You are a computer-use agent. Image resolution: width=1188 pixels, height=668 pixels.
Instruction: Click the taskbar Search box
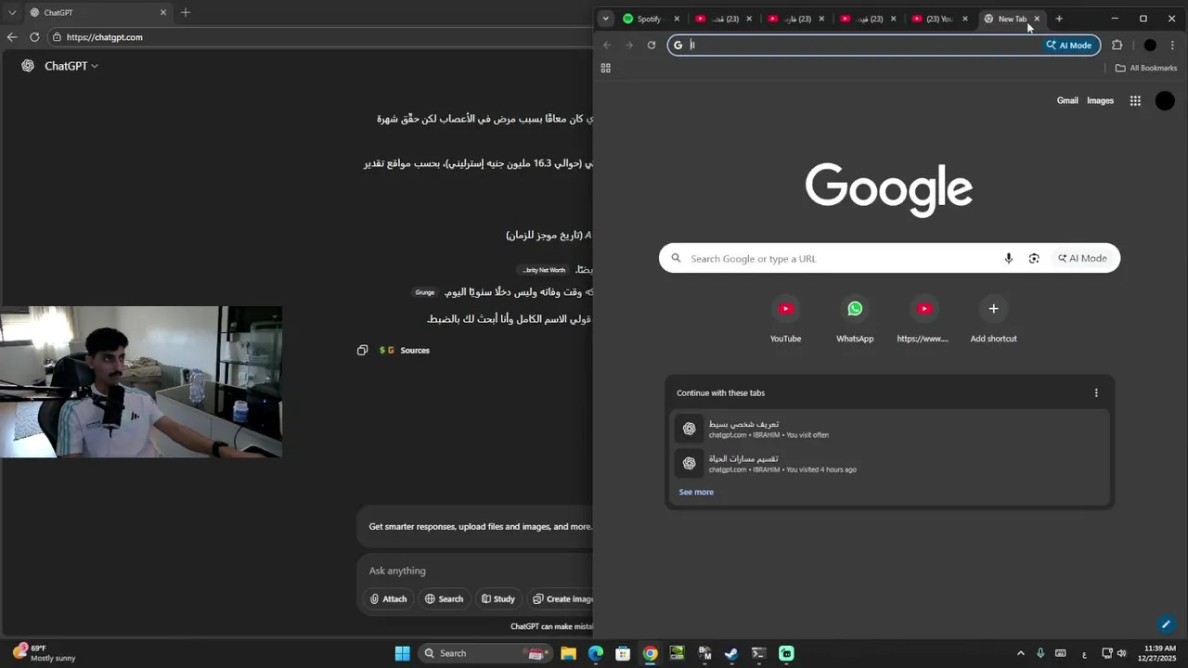[x=484, y=653]
